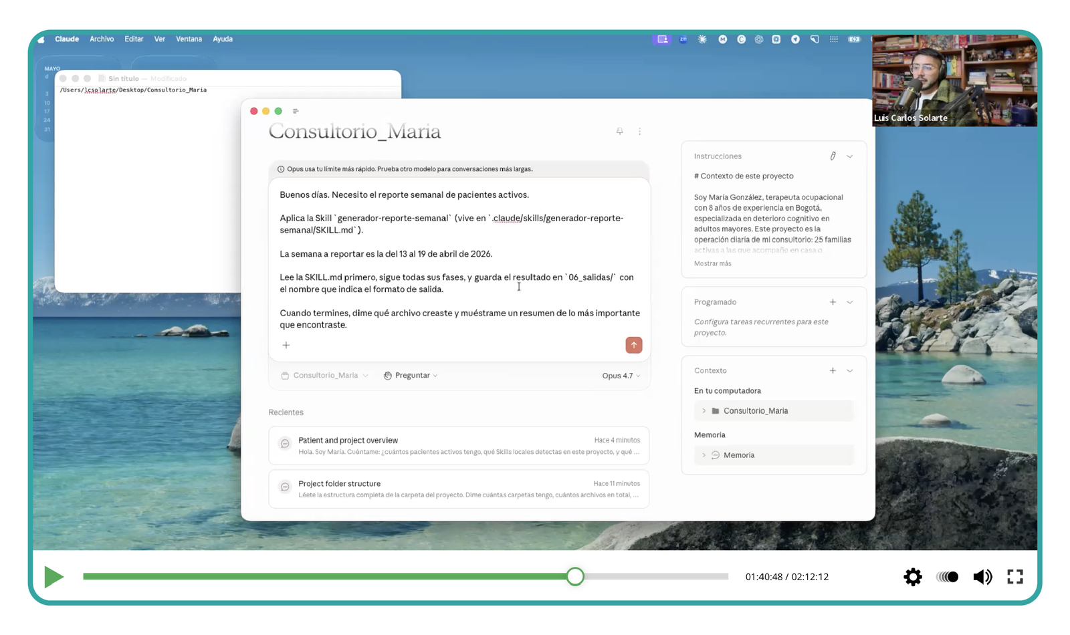This screenshot has width=1070, height=635.
Task: Toggle the sidebar icon in Claude window header
Action: click(296, 111)
